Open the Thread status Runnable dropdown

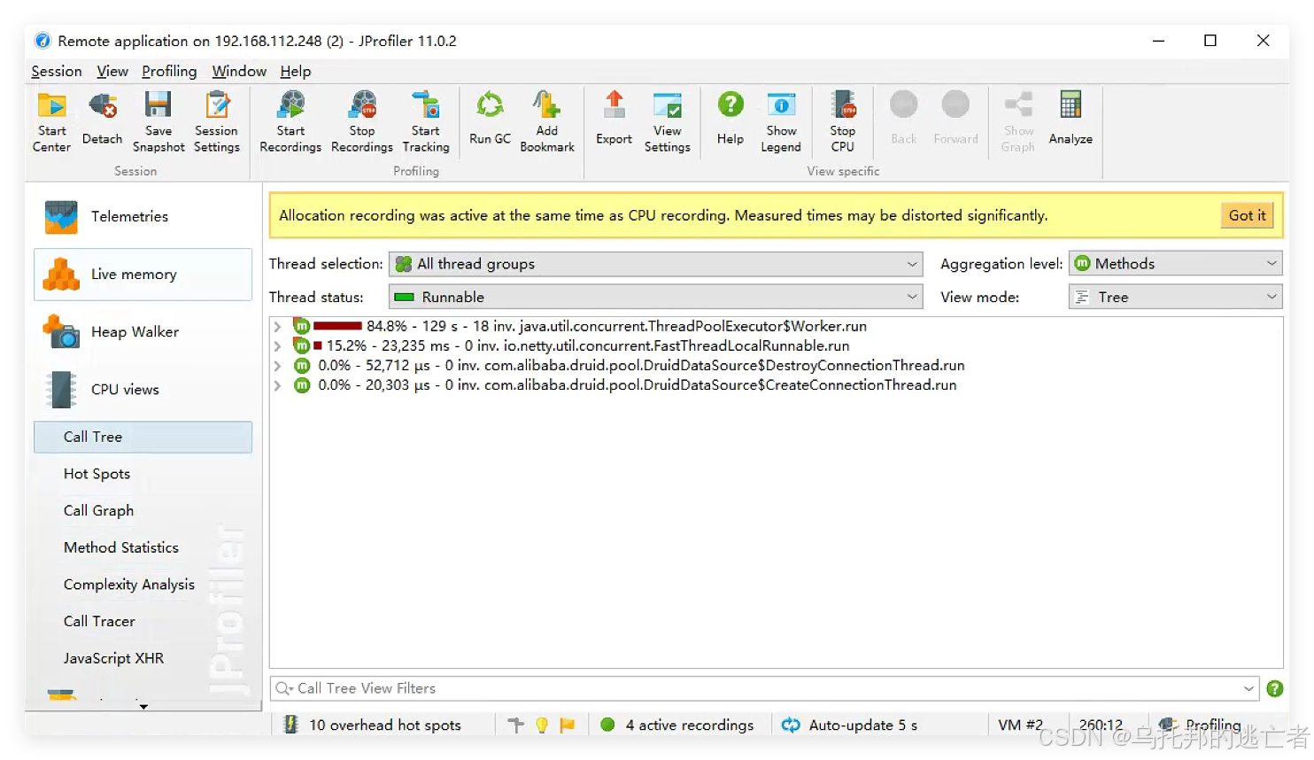(x=656, y=297)
